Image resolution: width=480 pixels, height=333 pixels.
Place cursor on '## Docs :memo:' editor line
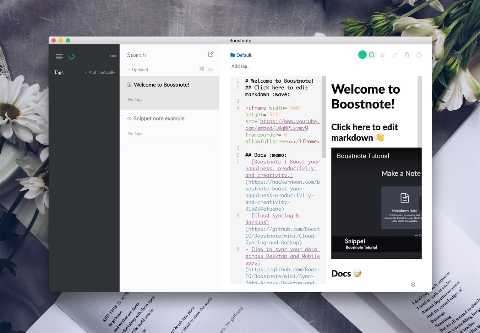(x=266, y=155)
